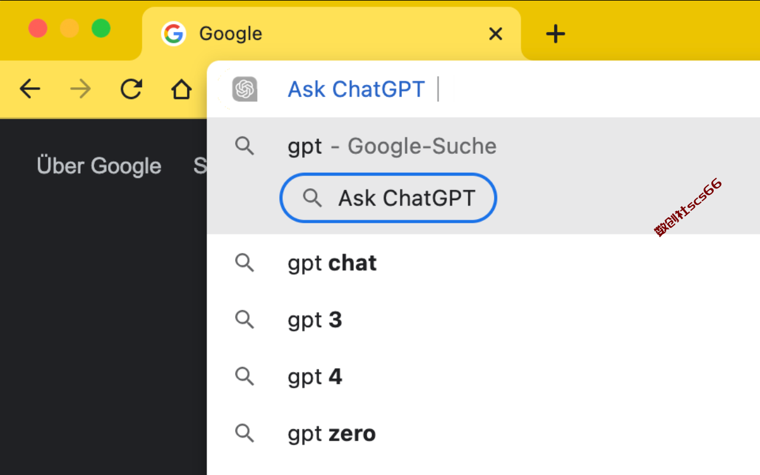The image size is (760, 475).
Task: Click magnifier icon beside gpt chat
Action: 245,262
